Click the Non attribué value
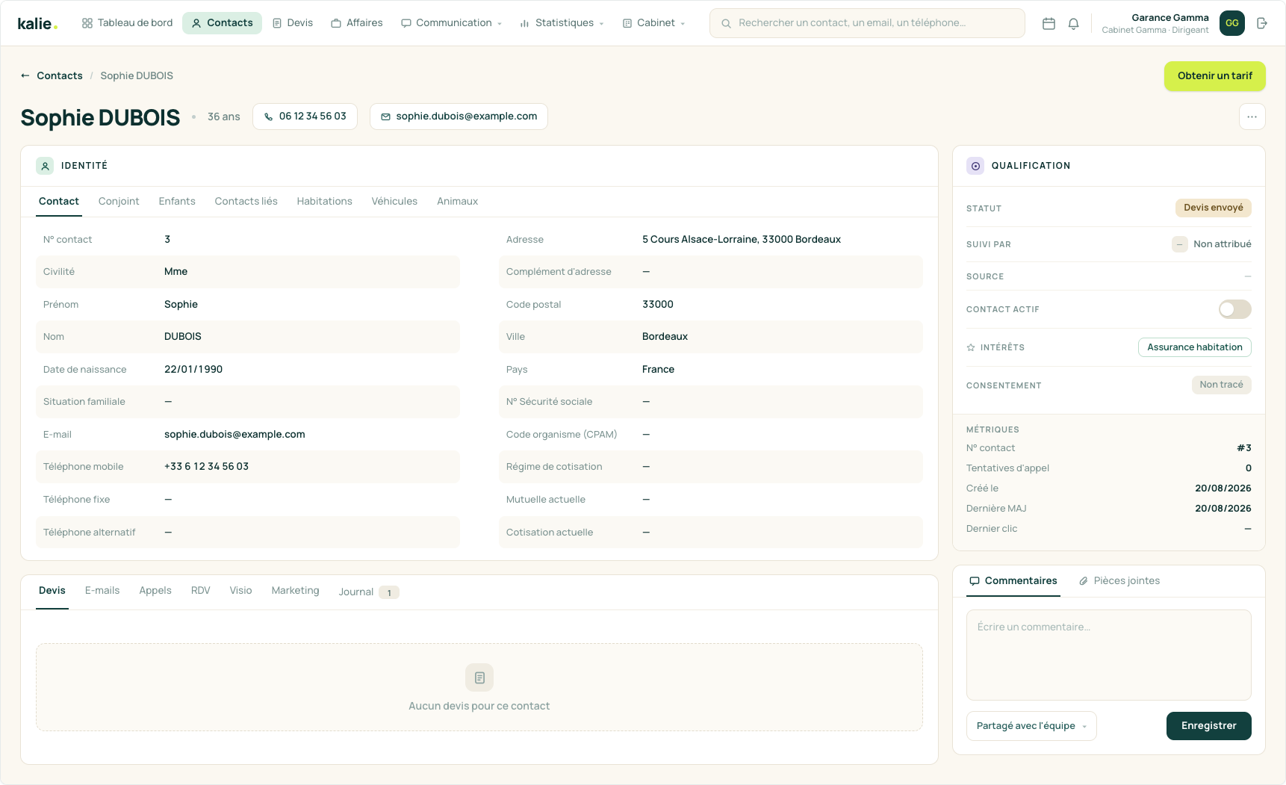This screenshot has width=1286, height=785. tap(1223, 244)
